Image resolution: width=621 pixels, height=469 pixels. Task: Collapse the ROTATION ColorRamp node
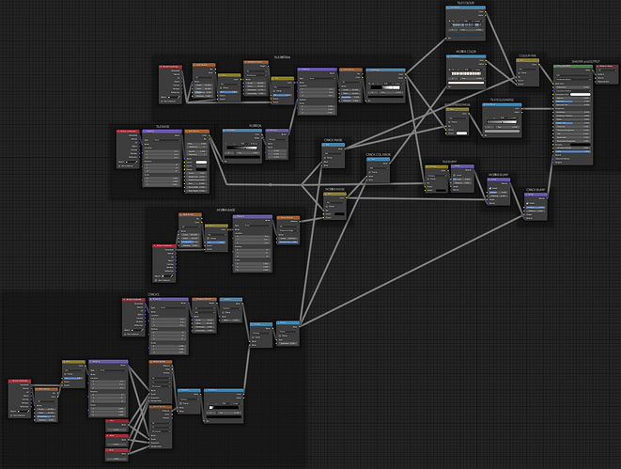click(225, 131)
